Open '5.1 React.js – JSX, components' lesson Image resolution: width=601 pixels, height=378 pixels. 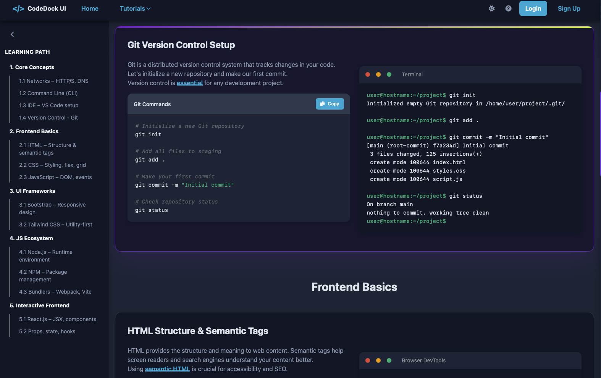click(x=58, y=319)
